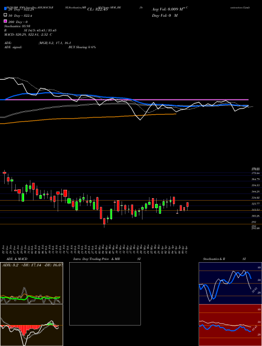Select the '50 Day = 322.4' legend text

coord(20,16)
